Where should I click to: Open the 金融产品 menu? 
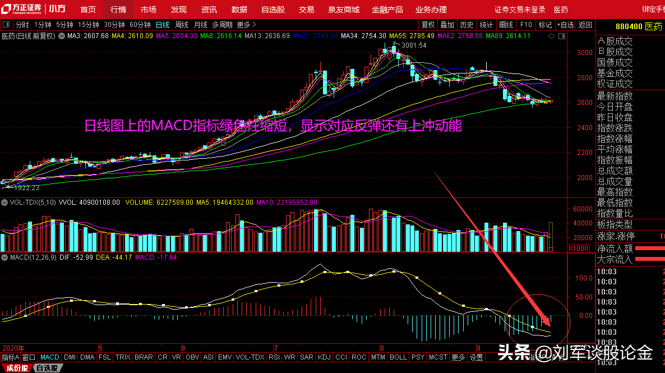coord(387,10)
